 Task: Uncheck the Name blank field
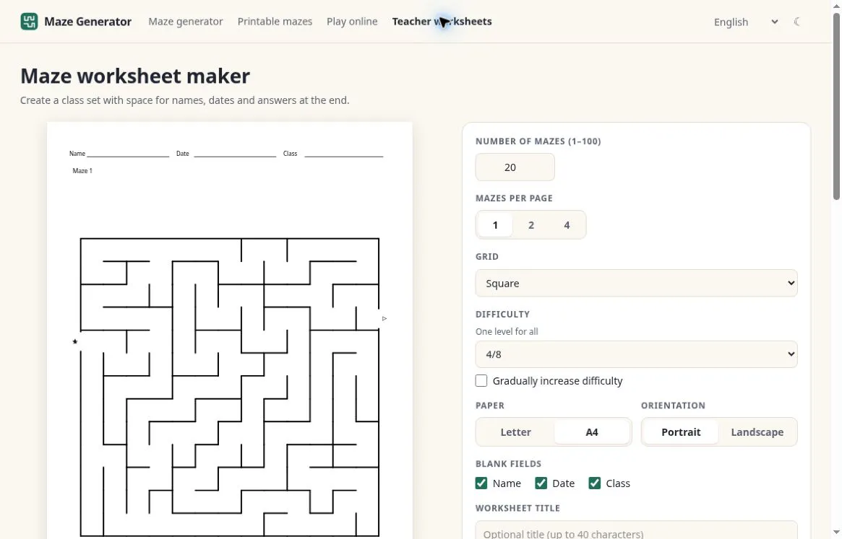[481, 483]
